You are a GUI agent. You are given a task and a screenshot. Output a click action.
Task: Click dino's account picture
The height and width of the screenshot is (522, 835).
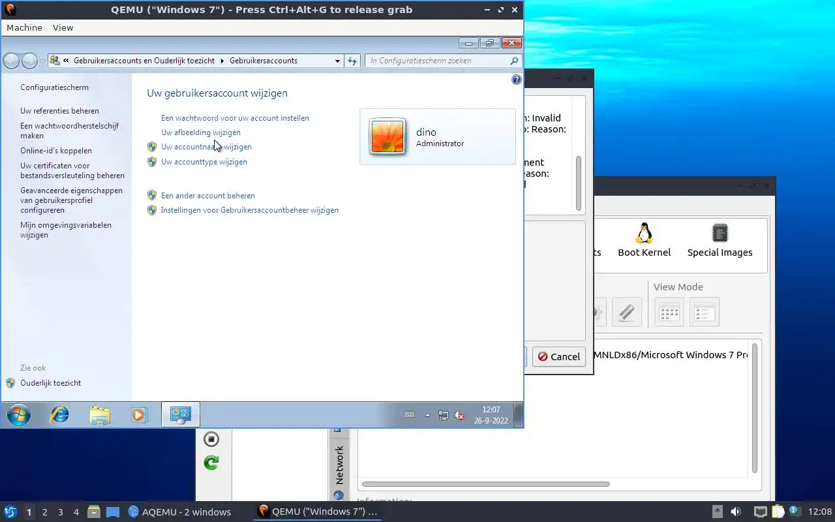pos(387,136)
